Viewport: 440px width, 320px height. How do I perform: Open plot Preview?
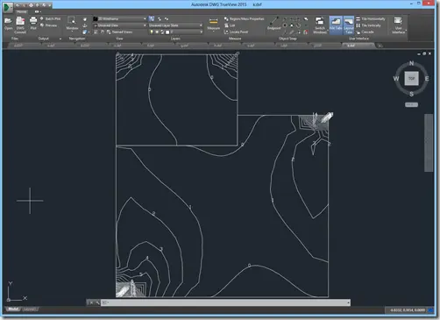(x=48, y=25)
